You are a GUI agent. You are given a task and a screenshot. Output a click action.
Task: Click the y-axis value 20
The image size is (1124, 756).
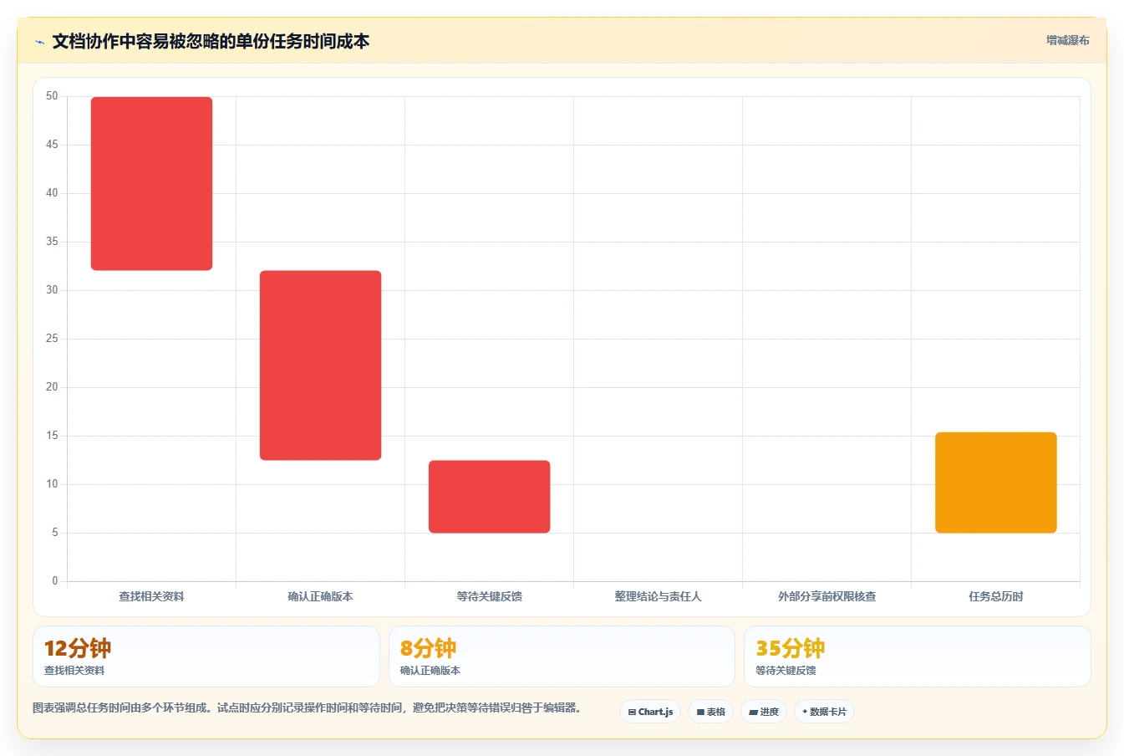(52, 387)
